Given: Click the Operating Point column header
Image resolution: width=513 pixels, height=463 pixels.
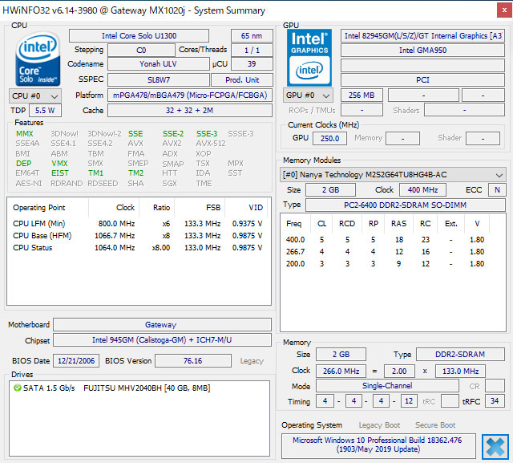Looking at the screenshot, I should point(48,208).
